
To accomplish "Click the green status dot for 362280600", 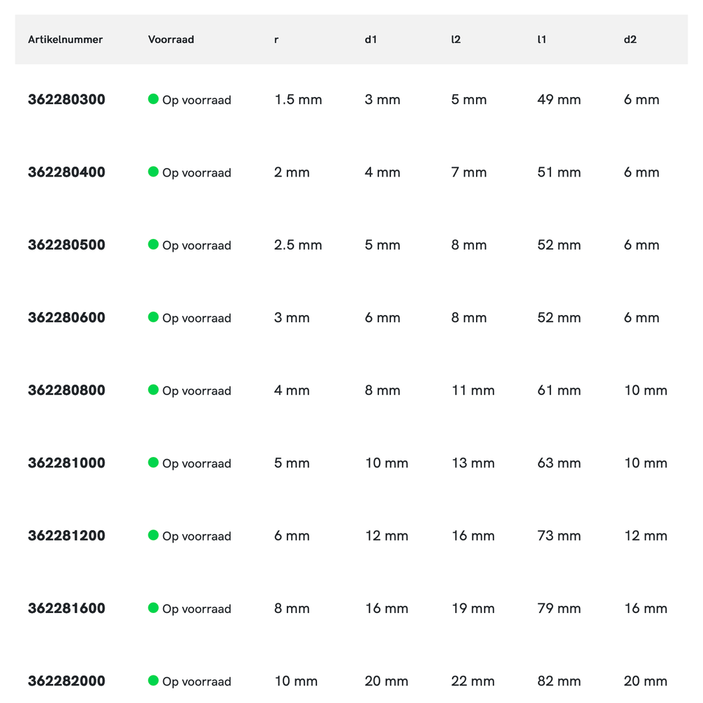I will pos(153,317).
